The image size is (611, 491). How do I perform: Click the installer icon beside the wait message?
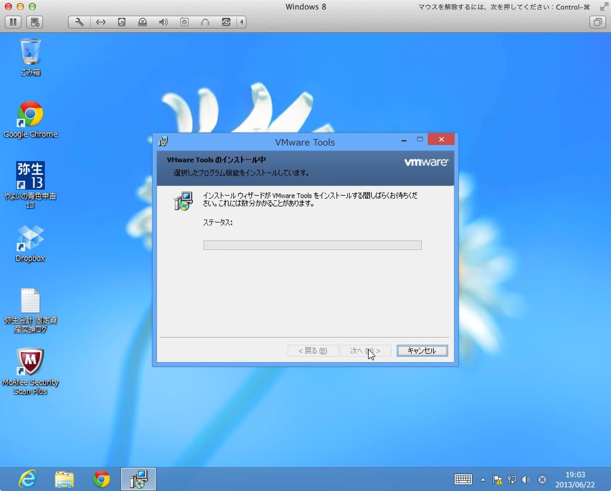[x=183, y=201]
